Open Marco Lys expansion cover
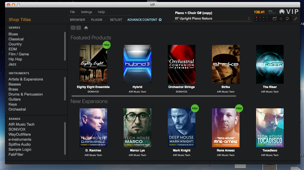The width and height of the screenshot is (304, 170). [137, 128]
